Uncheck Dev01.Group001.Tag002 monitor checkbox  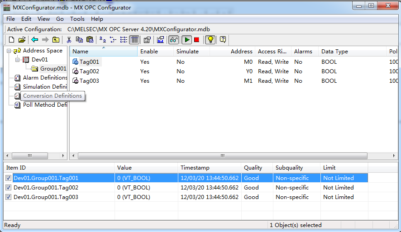click(9, 188)
